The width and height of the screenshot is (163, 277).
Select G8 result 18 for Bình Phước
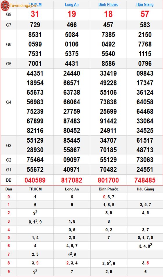click(108, 14)
